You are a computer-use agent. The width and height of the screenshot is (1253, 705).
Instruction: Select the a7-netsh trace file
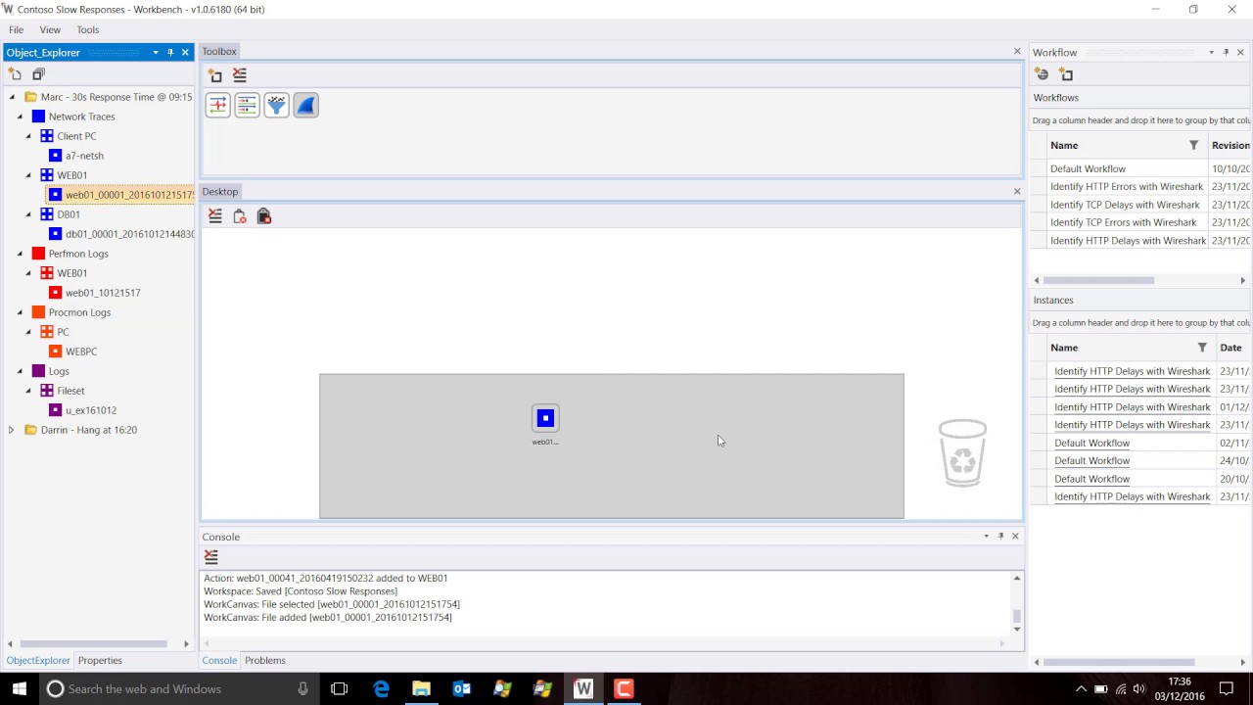pos(84,156)
